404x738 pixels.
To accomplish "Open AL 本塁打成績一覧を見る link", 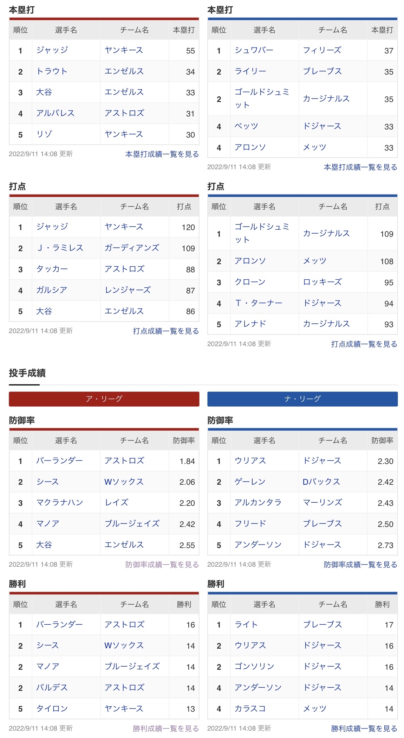I will 162,154.
